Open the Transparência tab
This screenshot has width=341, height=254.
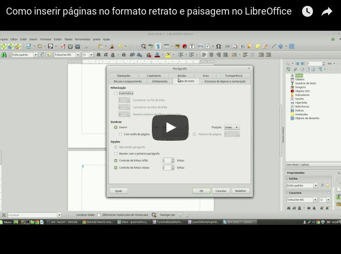click(x=233, y=75)
